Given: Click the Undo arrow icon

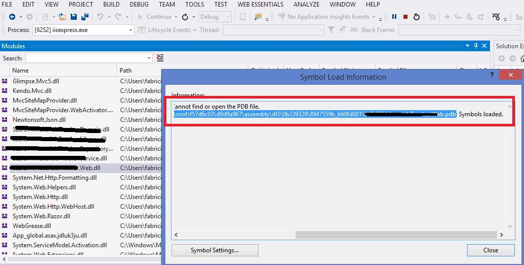Looking at the screenshot, I should 100,17.
